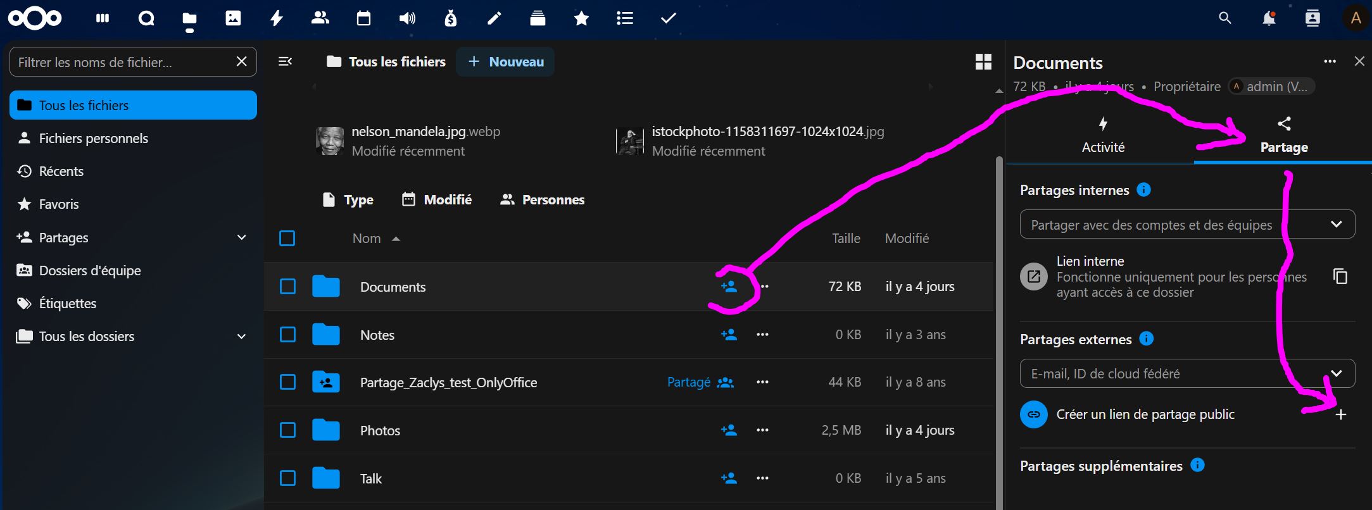Image resolution: width=1372 pixels, height=510 pixels.
Task: Switch to grid view layout
Action: (983, 61)
